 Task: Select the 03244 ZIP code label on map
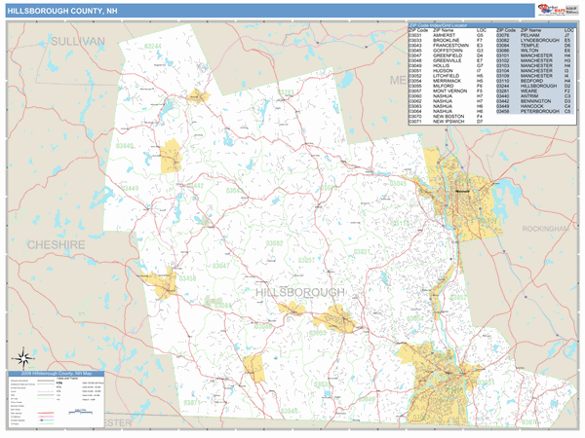[153, 47]
